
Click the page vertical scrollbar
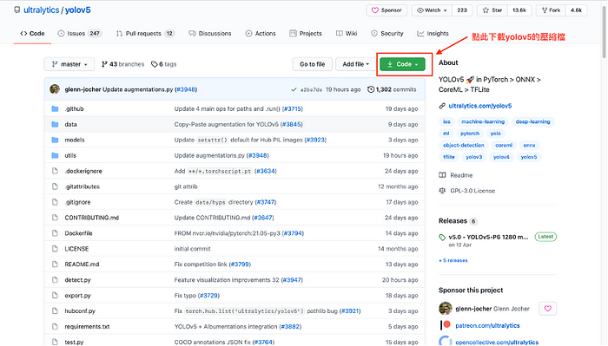pyautogui.click(x=605, y=32)
